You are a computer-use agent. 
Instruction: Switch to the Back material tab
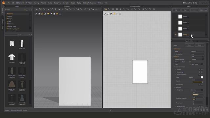183,62
